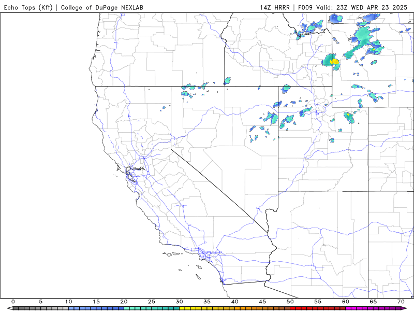Pick the teal segment of the colorbar
This screenshot has height=311, width=414.
tap(152, 308)
